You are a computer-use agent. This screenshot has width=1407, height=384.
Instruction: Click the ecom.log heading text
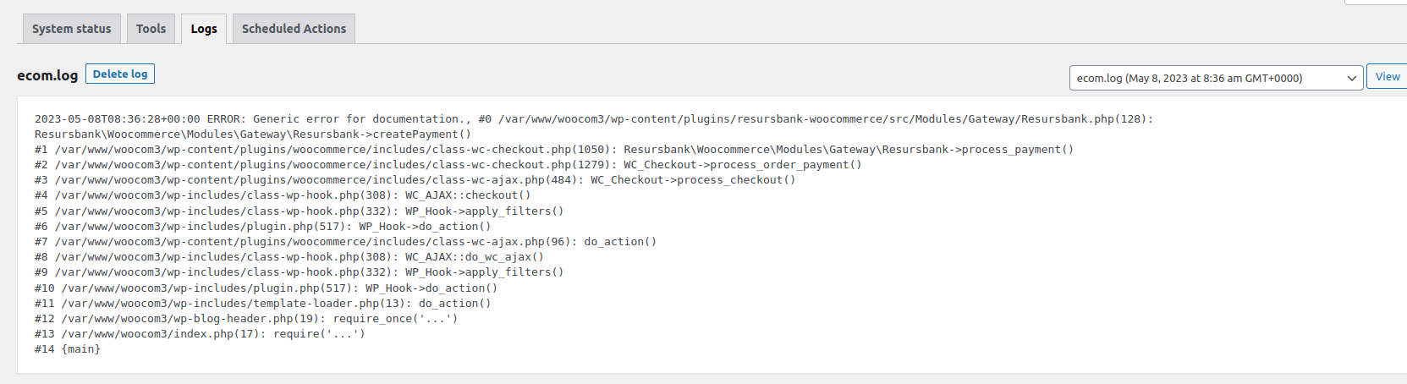point(47,75)
